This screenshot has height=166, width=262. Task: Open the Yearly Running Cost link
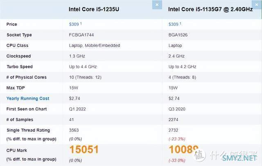pos(28,99)
